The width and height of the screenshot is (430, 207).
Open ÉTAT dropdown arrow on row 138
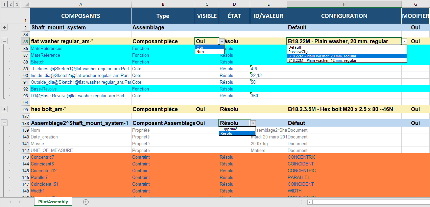click(253, 123)
